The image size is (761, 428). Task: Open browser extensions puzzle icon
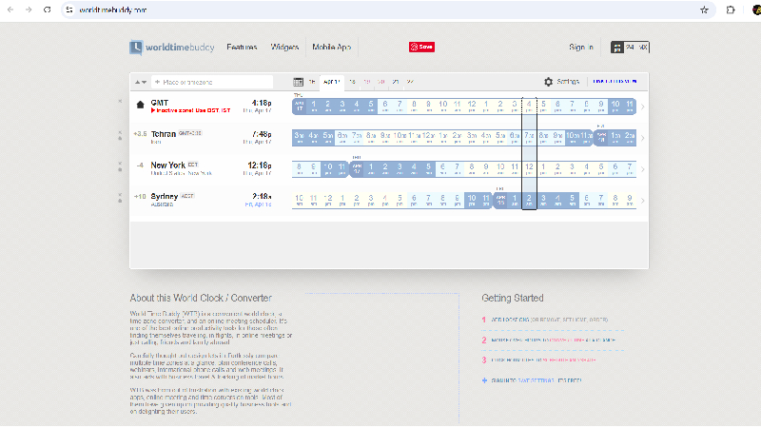tap(731, 10)
